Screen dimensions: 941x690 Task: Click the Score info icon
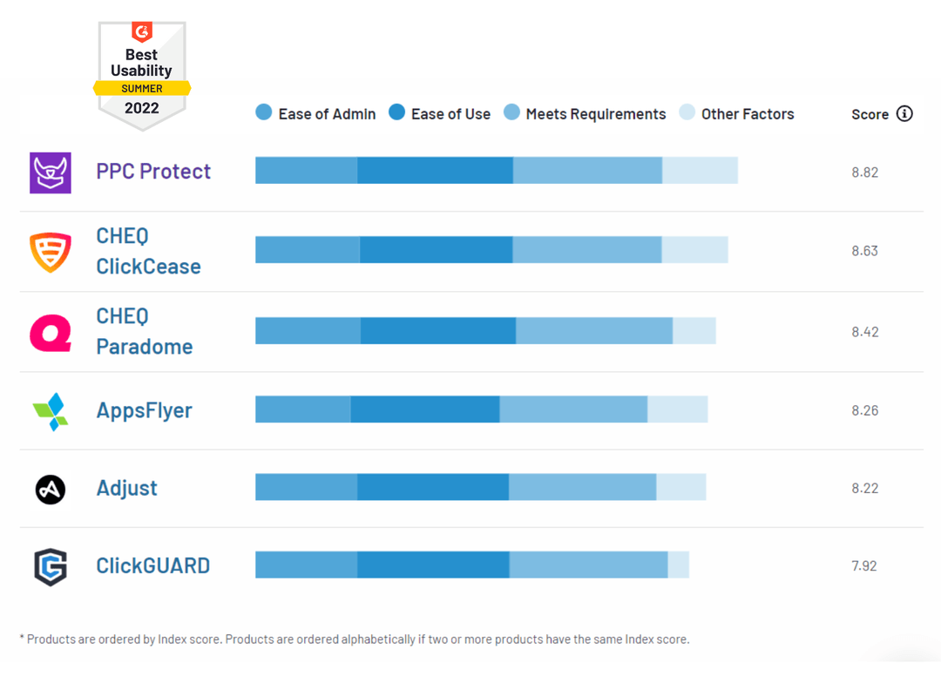(904, 113)
